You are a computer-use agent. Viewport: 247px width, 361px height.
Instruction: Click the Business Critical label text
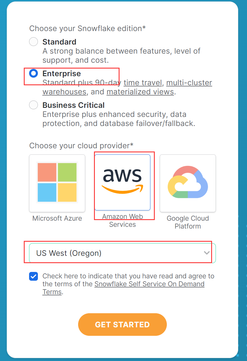[x=73, y=105]
